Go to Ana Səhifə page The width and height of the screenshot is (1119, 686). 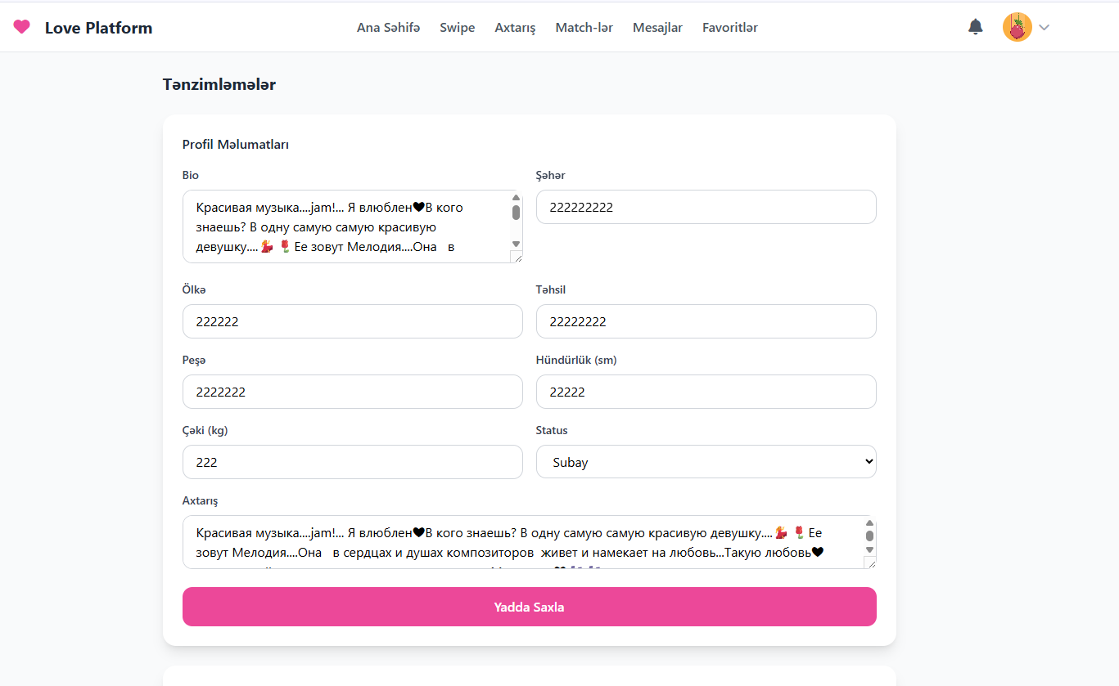coord(388,28)
